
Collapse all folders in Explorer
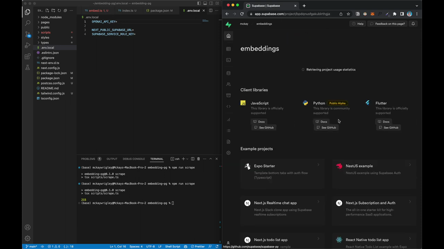coord(65,10)
